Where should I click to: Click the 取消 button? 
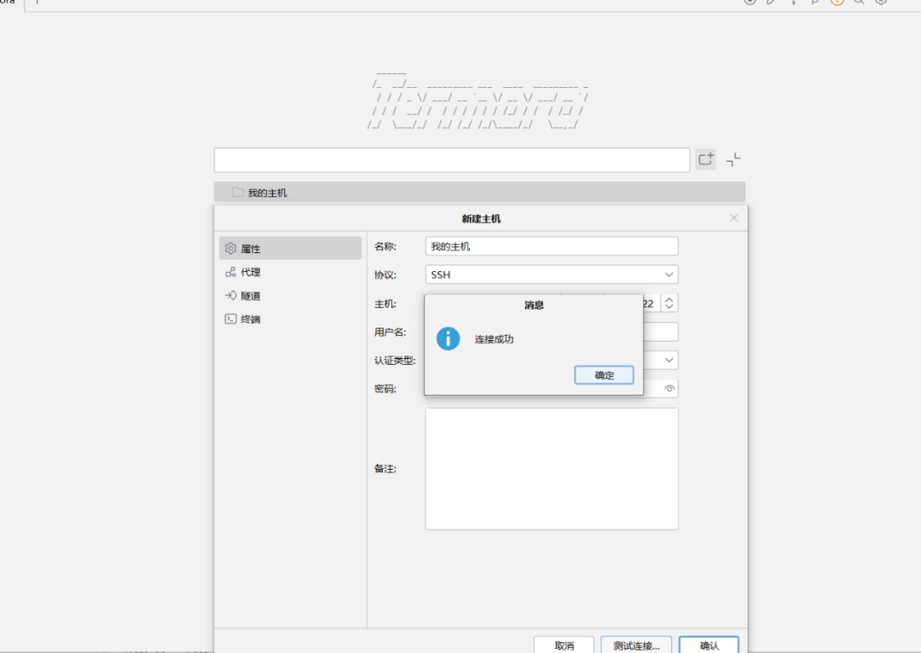(564, 645)
